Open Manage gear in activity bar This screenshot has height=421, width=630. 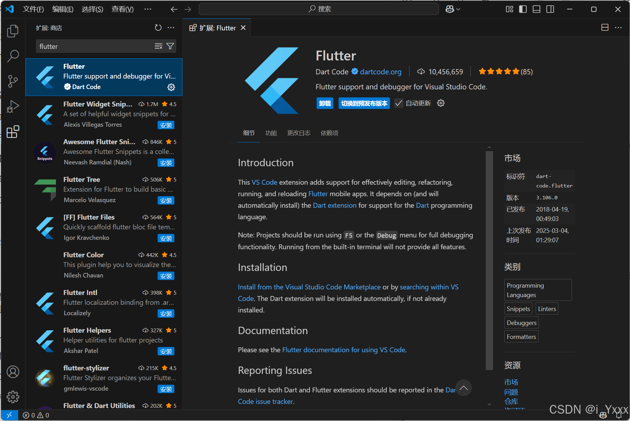click(13, 397)
